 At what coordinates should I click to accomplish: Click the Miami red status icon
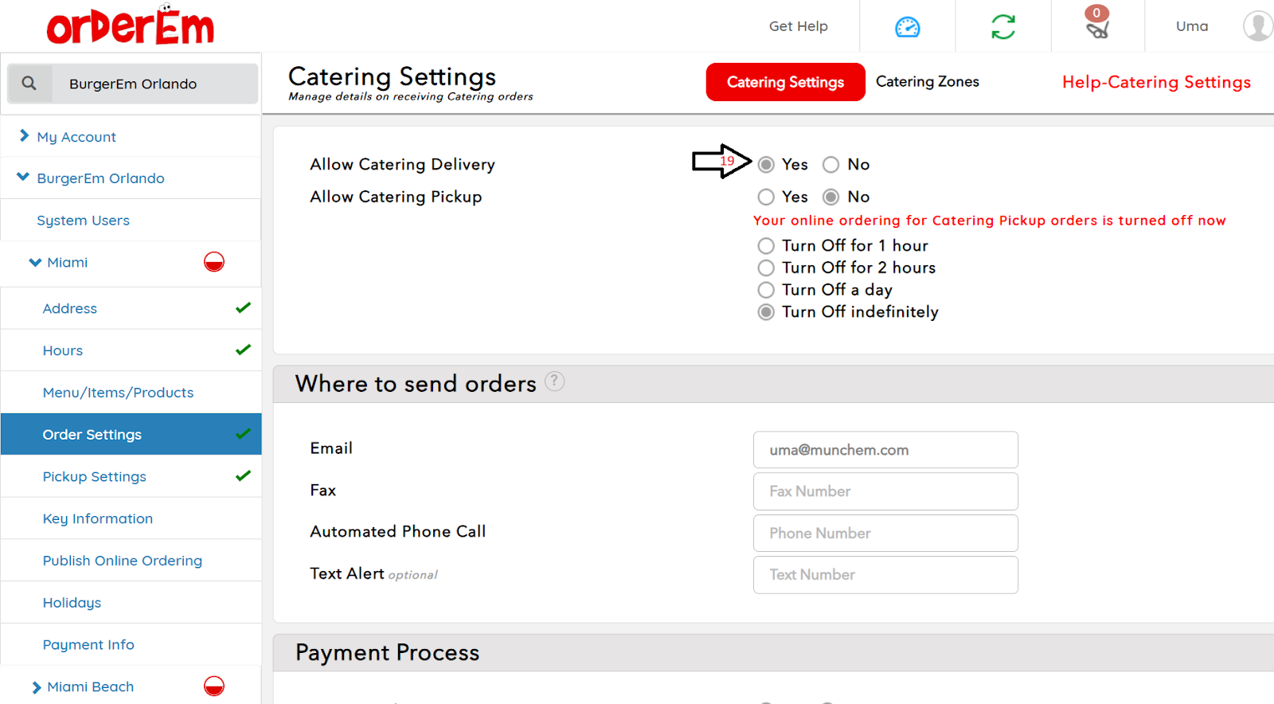click(x=214, y=262)
